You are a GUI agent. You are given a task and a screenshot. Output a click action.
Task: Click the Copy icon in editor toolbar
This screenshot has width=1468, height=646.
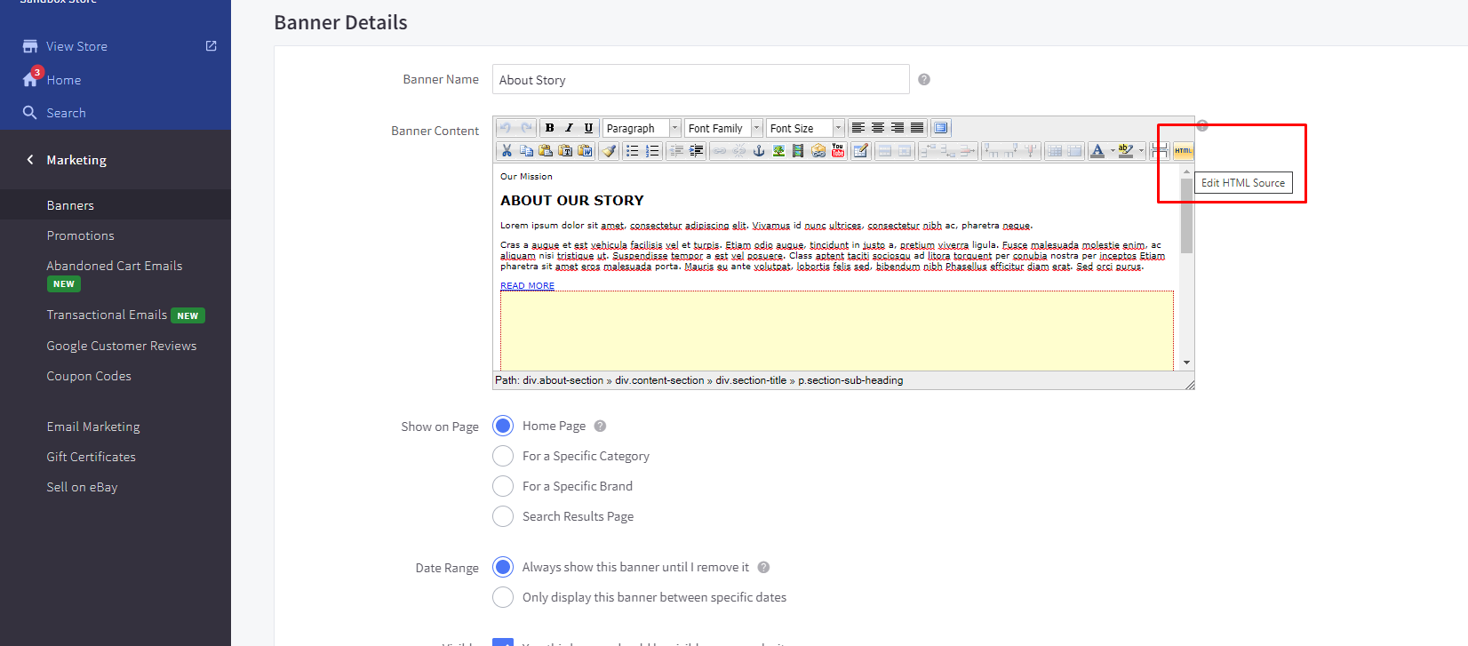click(x=526, y=151)
